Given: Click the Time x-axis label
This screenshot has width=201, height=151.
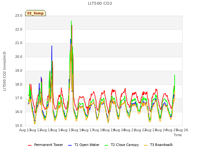Looking at the screenshot, I should pyautogui.click(x=178, y=135).
